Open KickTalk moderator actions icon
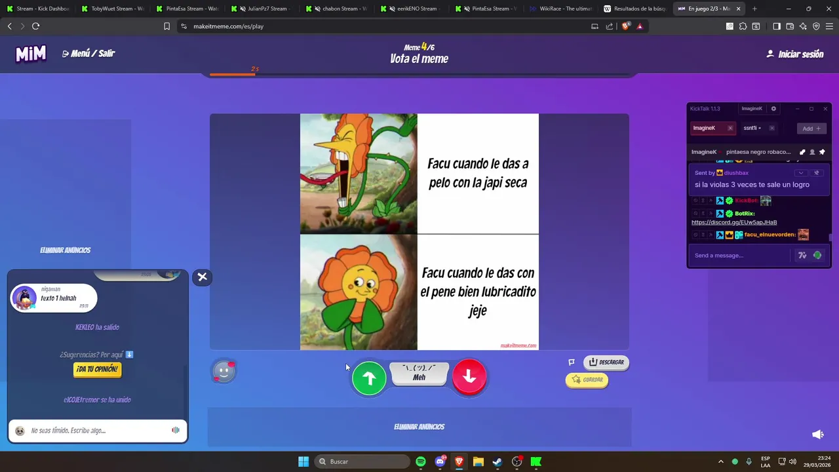839x472 pixels. tap(802, 152)
